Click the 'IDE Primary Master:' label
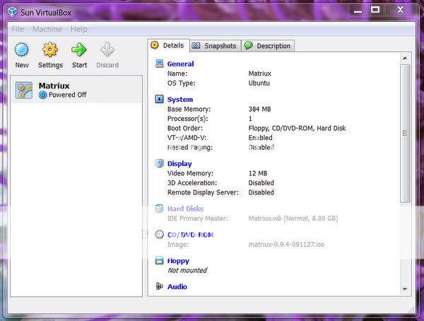 198,218
